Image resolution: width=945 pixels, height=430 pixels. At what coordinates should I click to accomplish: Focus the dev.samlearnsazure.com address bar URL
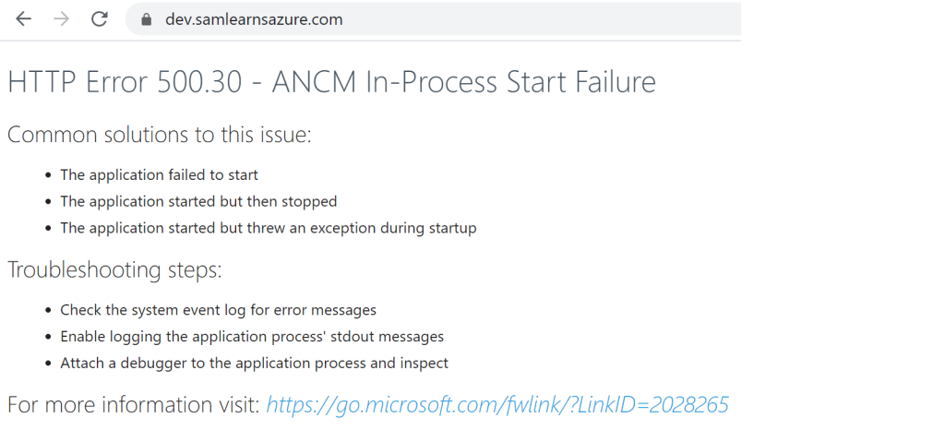tap(254, 19)
